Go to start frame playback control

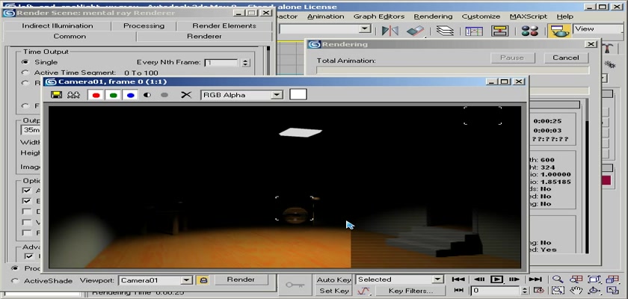[458, 280]
